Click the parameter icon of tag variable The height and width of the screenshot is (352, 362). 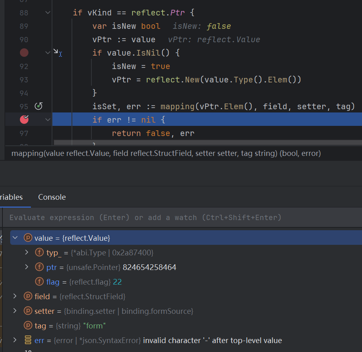(x=28, y=326)
